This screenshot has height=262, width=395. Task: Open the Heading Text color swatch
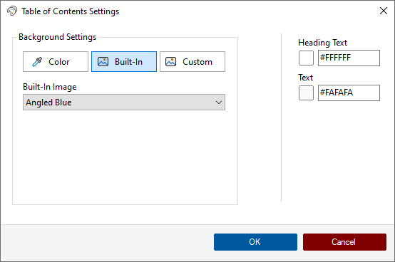click(306, 58)
